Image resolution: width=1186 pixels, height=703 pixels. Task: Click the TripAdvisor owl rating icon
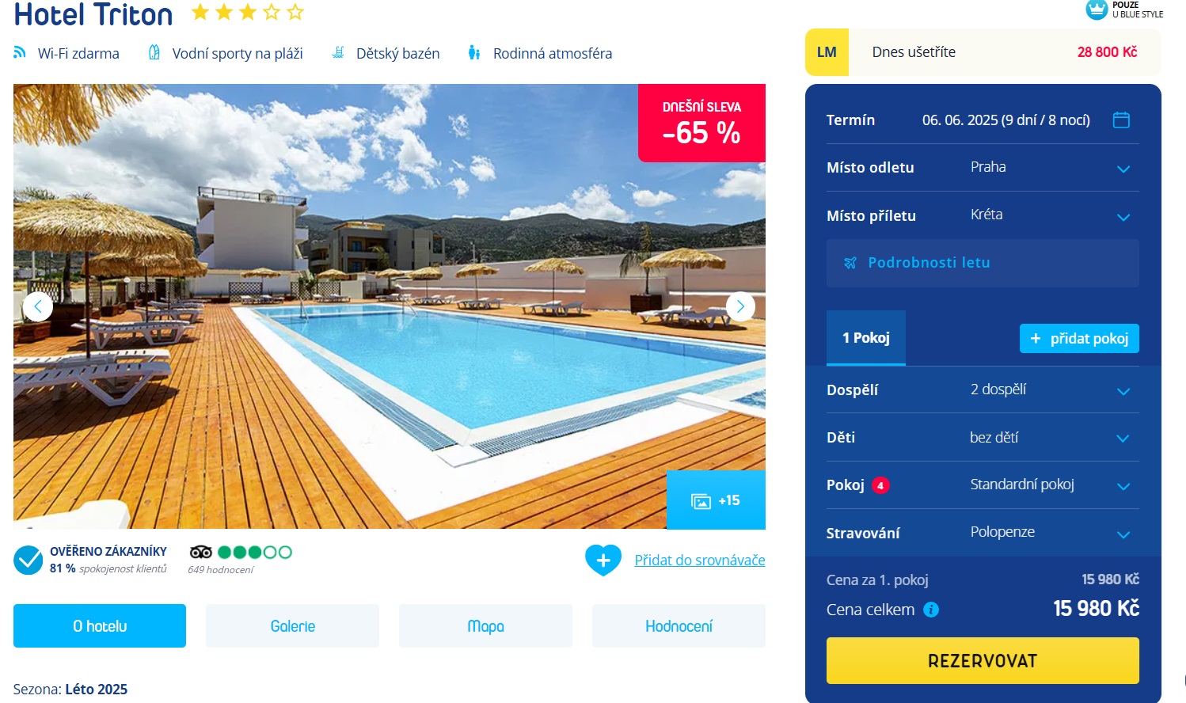pyautogui.click(x=201, y=552)
